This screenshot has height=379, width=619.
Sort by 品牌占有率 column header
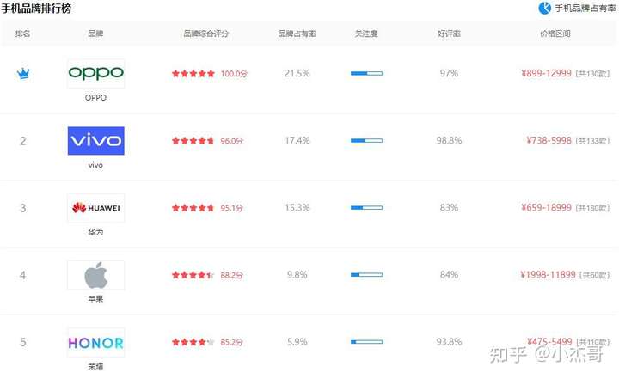tap(297, 34)
